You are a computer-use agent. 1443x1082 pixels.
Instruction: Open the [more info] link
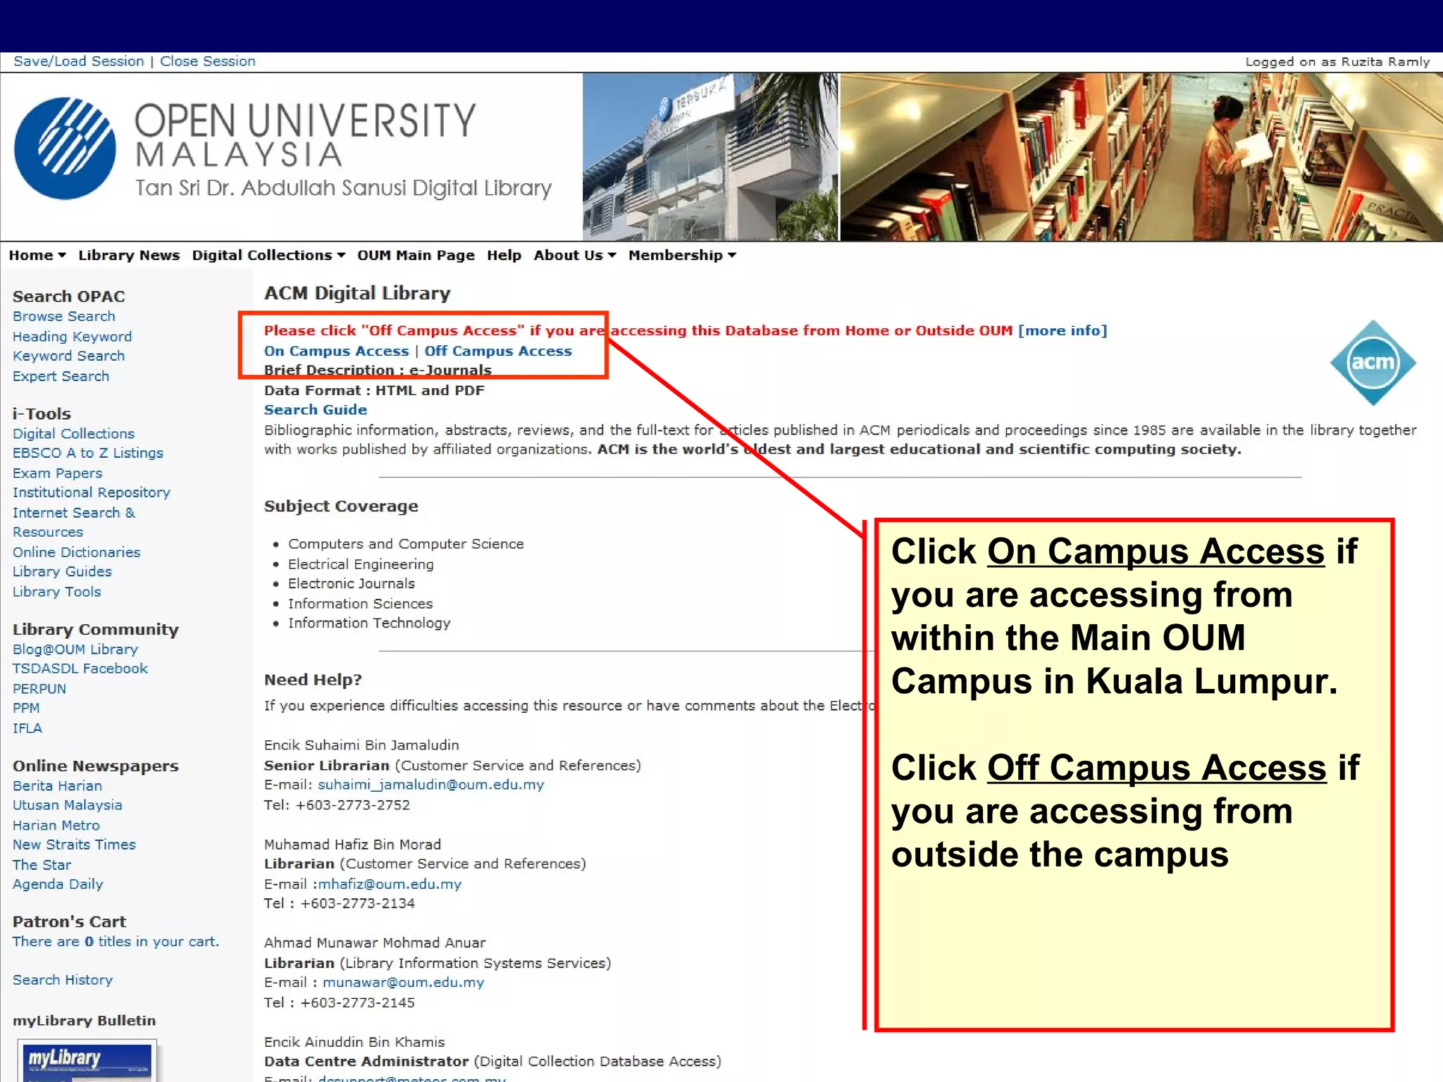coord(1063,330)
